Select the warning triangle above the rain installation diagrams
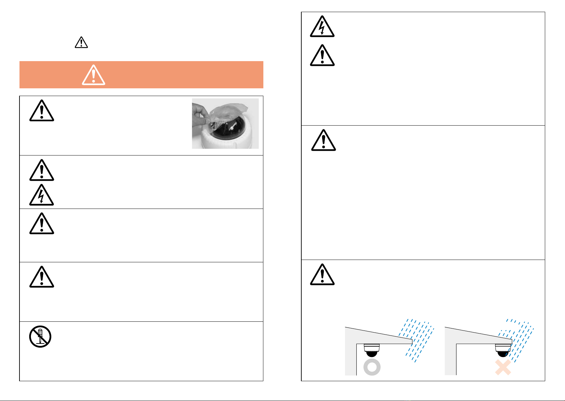565x401 pixels. 322,274
